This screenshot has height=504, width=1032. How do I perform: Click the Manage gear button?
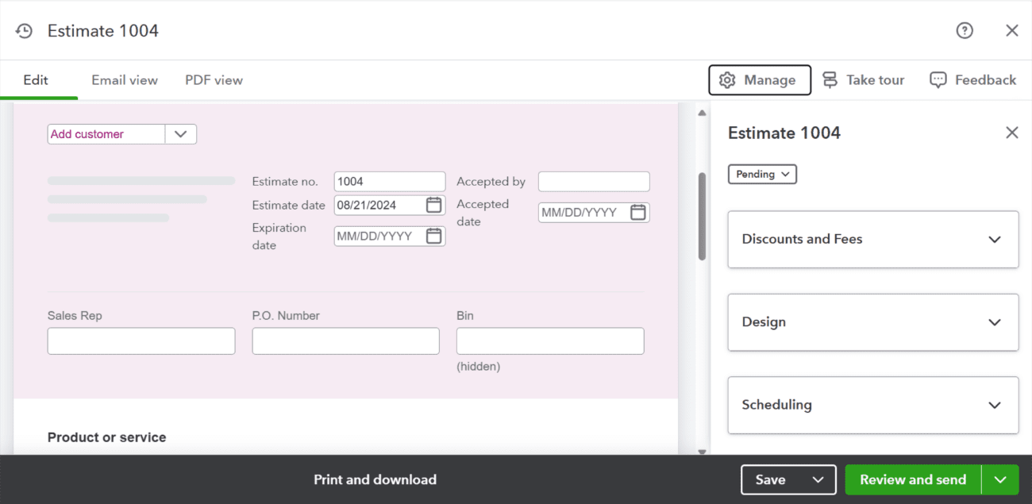pyautogui.click(x=759, y=80)
